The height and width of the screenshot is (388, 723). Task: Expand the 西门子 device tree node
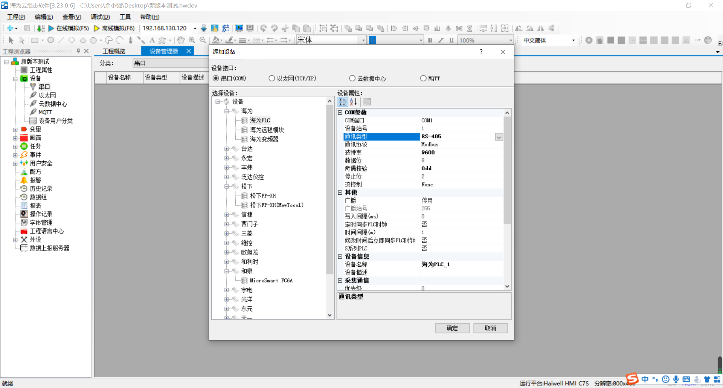click(x=227, y=224)
